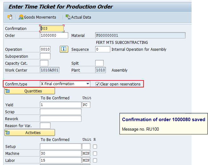Click the blue info icon beside Operation
Screen dimensions: 208x165
coord(64,49)
